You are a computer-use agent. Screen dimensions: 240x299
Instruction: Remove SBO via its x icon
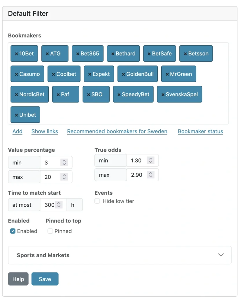pos(89,95)
